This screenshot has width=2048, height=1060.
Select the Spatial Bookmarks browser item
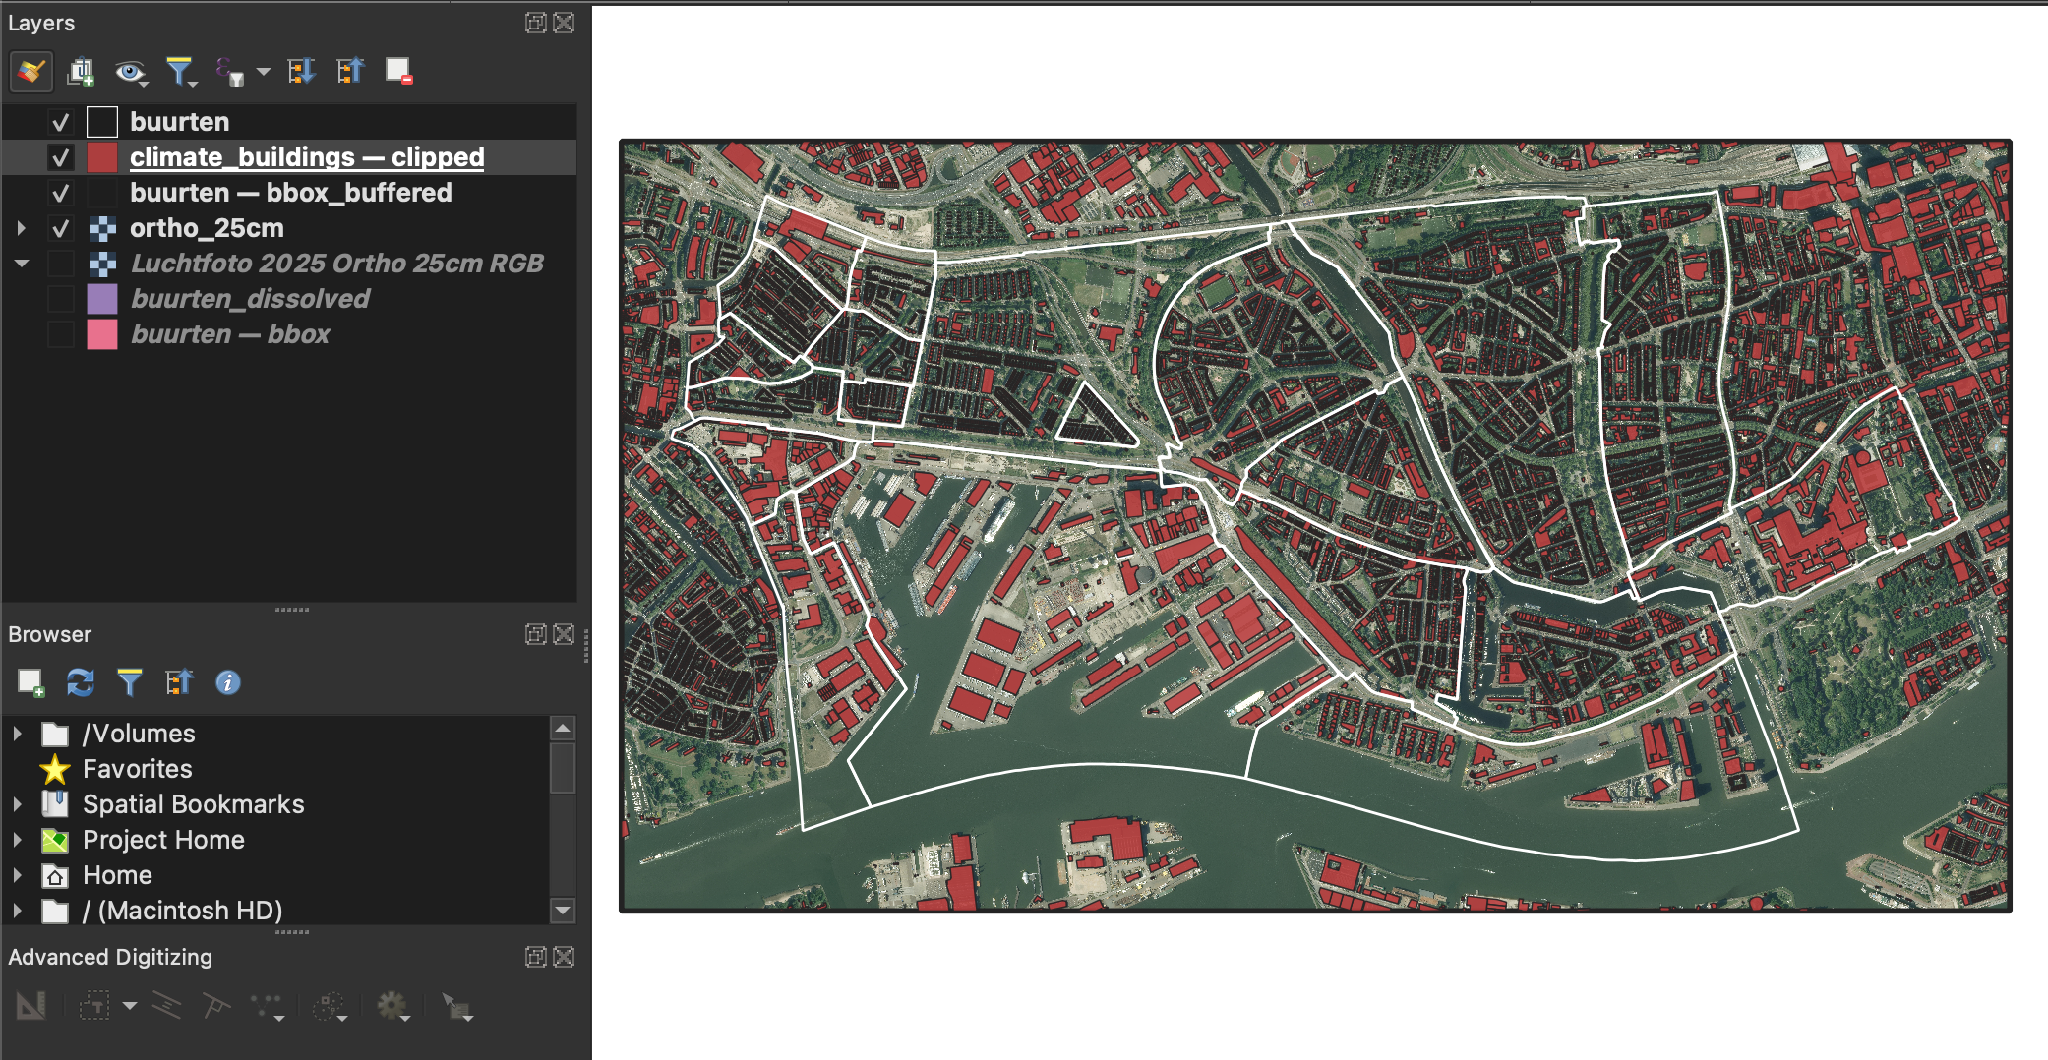pyautogui.click(x=193, y=804)
